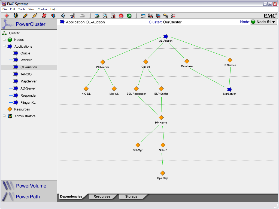Select the Nolo-7 resource node
279x209 pixels.
163,145
